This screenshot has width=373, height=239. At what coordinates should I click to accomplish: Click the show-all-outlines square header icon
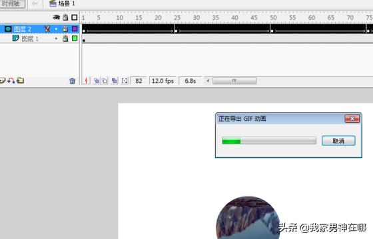pos(75,17)
